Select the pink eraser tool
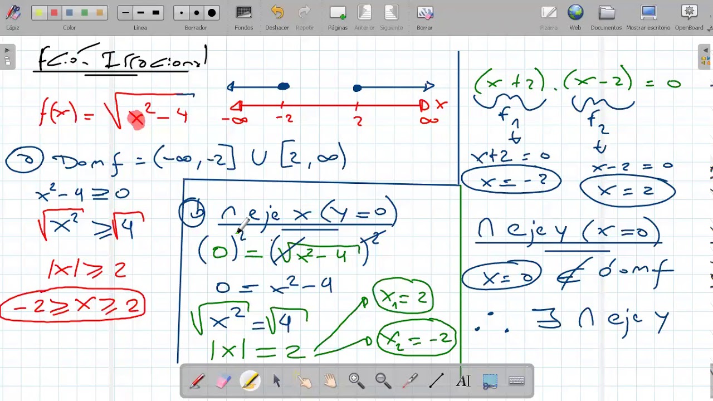 tap(223, 381)
